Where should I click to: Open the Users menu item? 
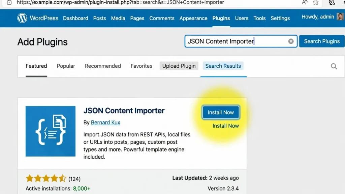point(242,18)
